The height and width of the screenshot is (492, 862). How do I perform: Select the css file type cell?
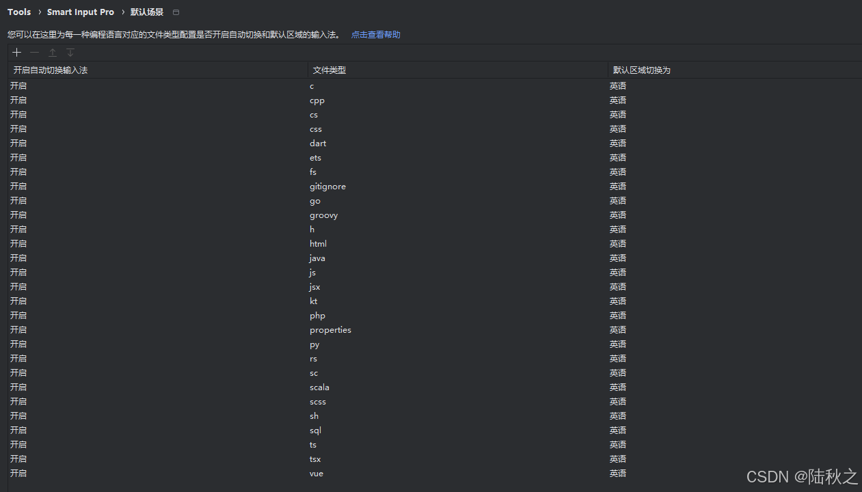[316, 129]
